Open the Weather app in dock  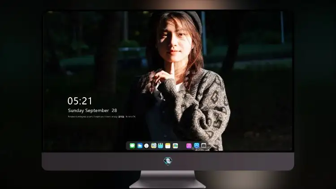140,146
